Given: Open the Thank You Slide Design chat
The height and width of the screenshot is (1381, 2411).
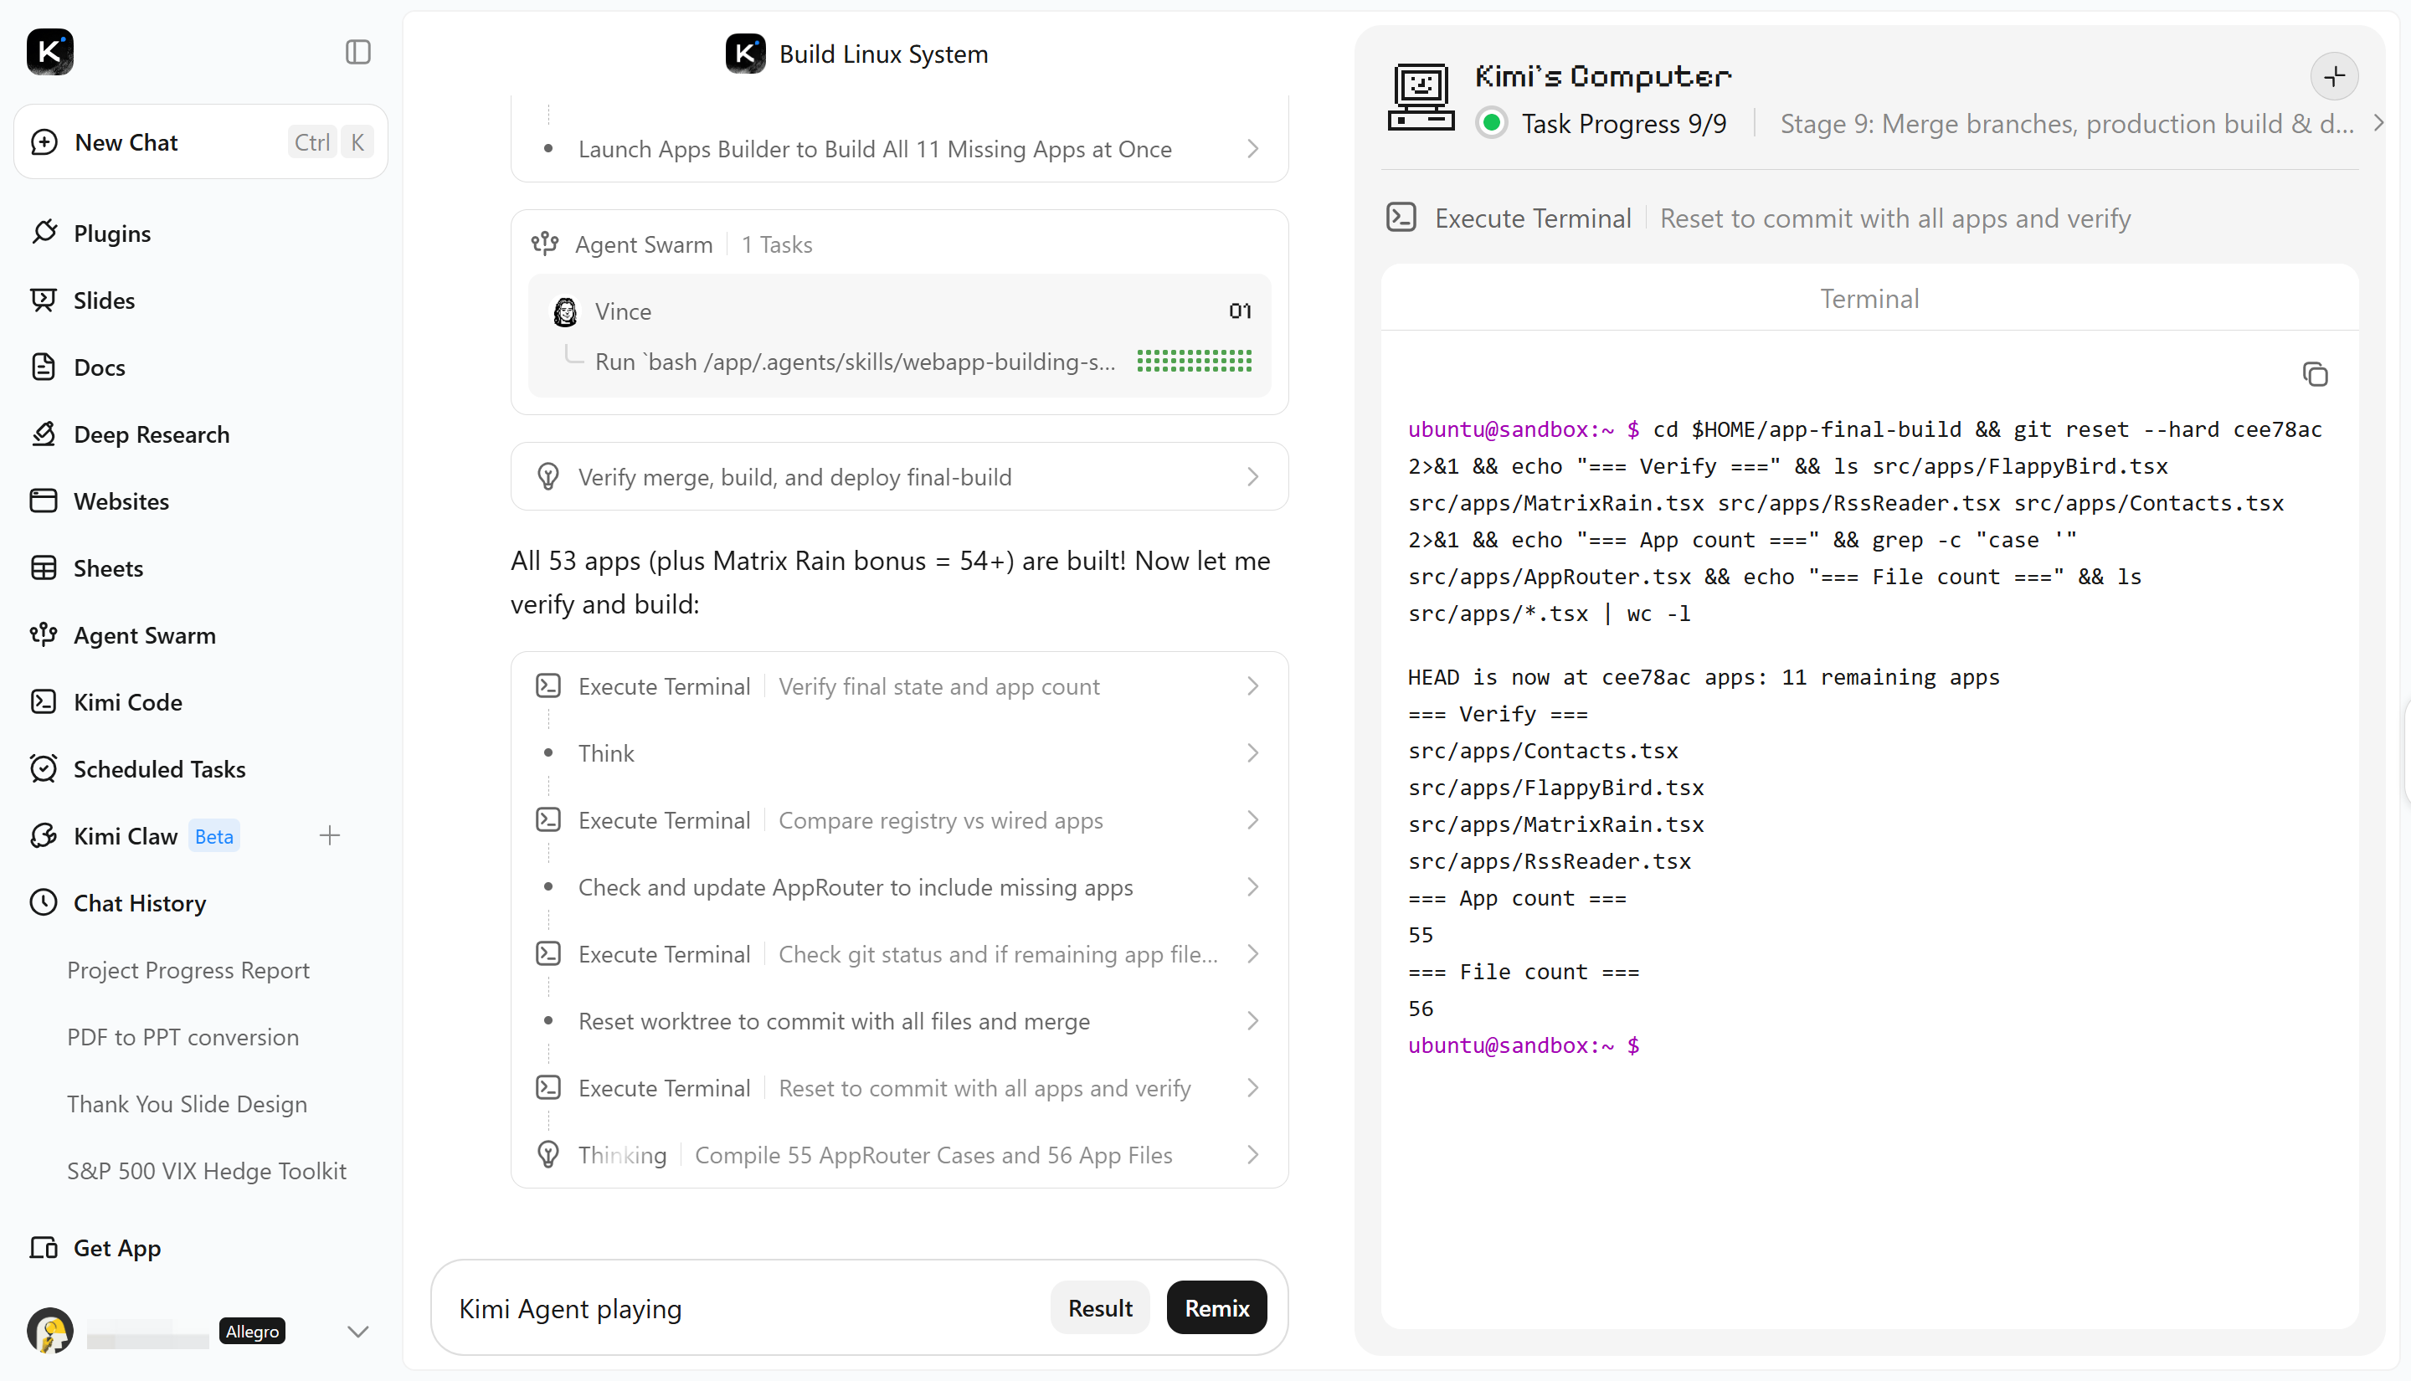Looking at the screenshot, I should click(x=187, y=1104).
